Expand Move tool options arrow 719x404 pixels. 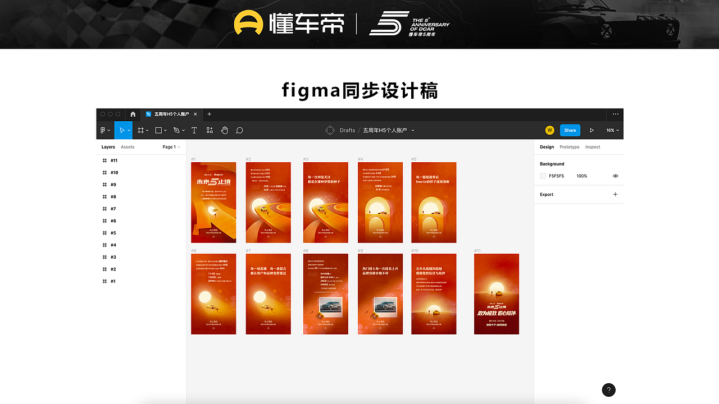[129, 130]
